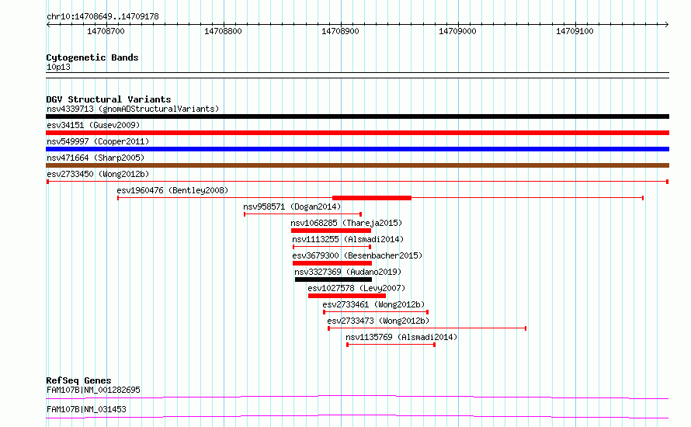Open the nsv1068285 (Thareja2015) label

(x=346, y=223)
